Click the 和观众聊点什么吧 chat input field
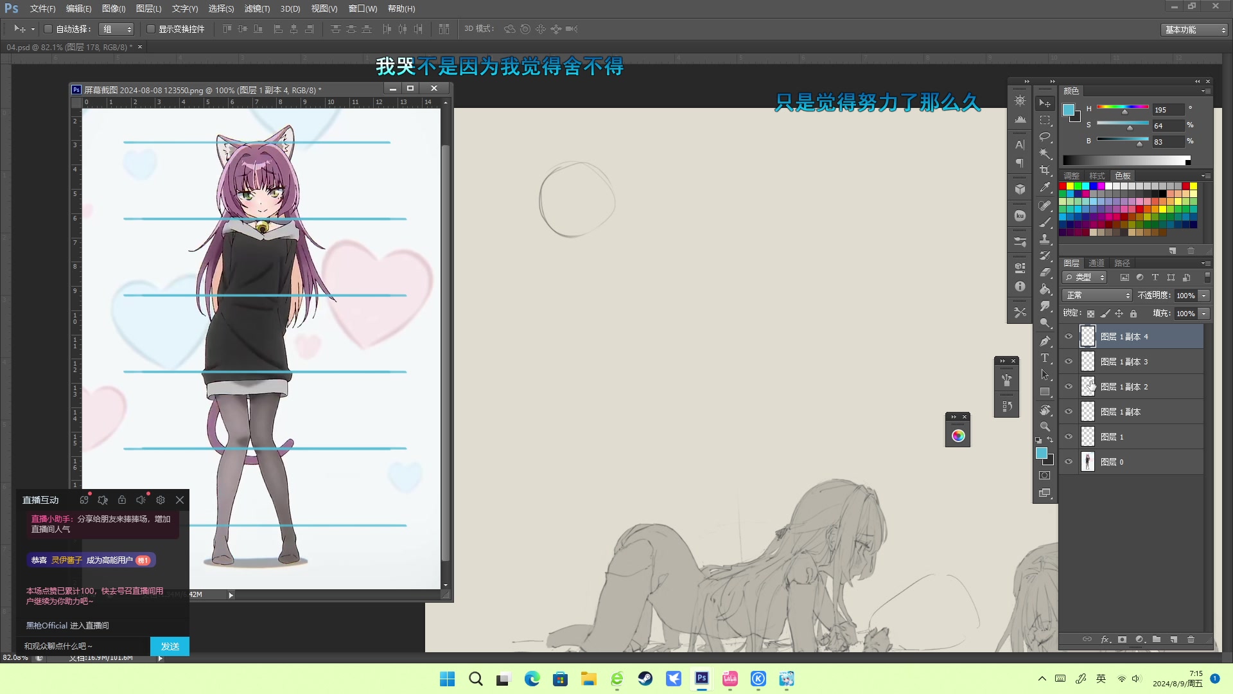This screenshot has height=694, width=1233. (x=83, y=646)
